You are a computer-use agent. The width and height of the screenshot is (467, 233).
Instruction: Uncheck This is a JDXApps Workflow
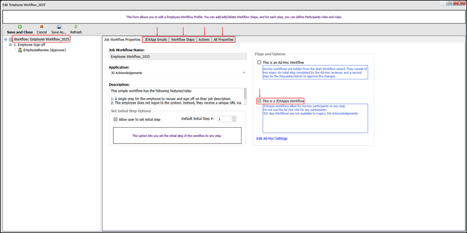coord(260,101)
